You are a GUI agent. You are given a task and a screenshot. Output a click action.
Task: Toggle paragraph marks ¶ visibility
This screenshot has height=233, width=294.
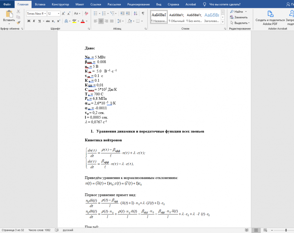143,14
